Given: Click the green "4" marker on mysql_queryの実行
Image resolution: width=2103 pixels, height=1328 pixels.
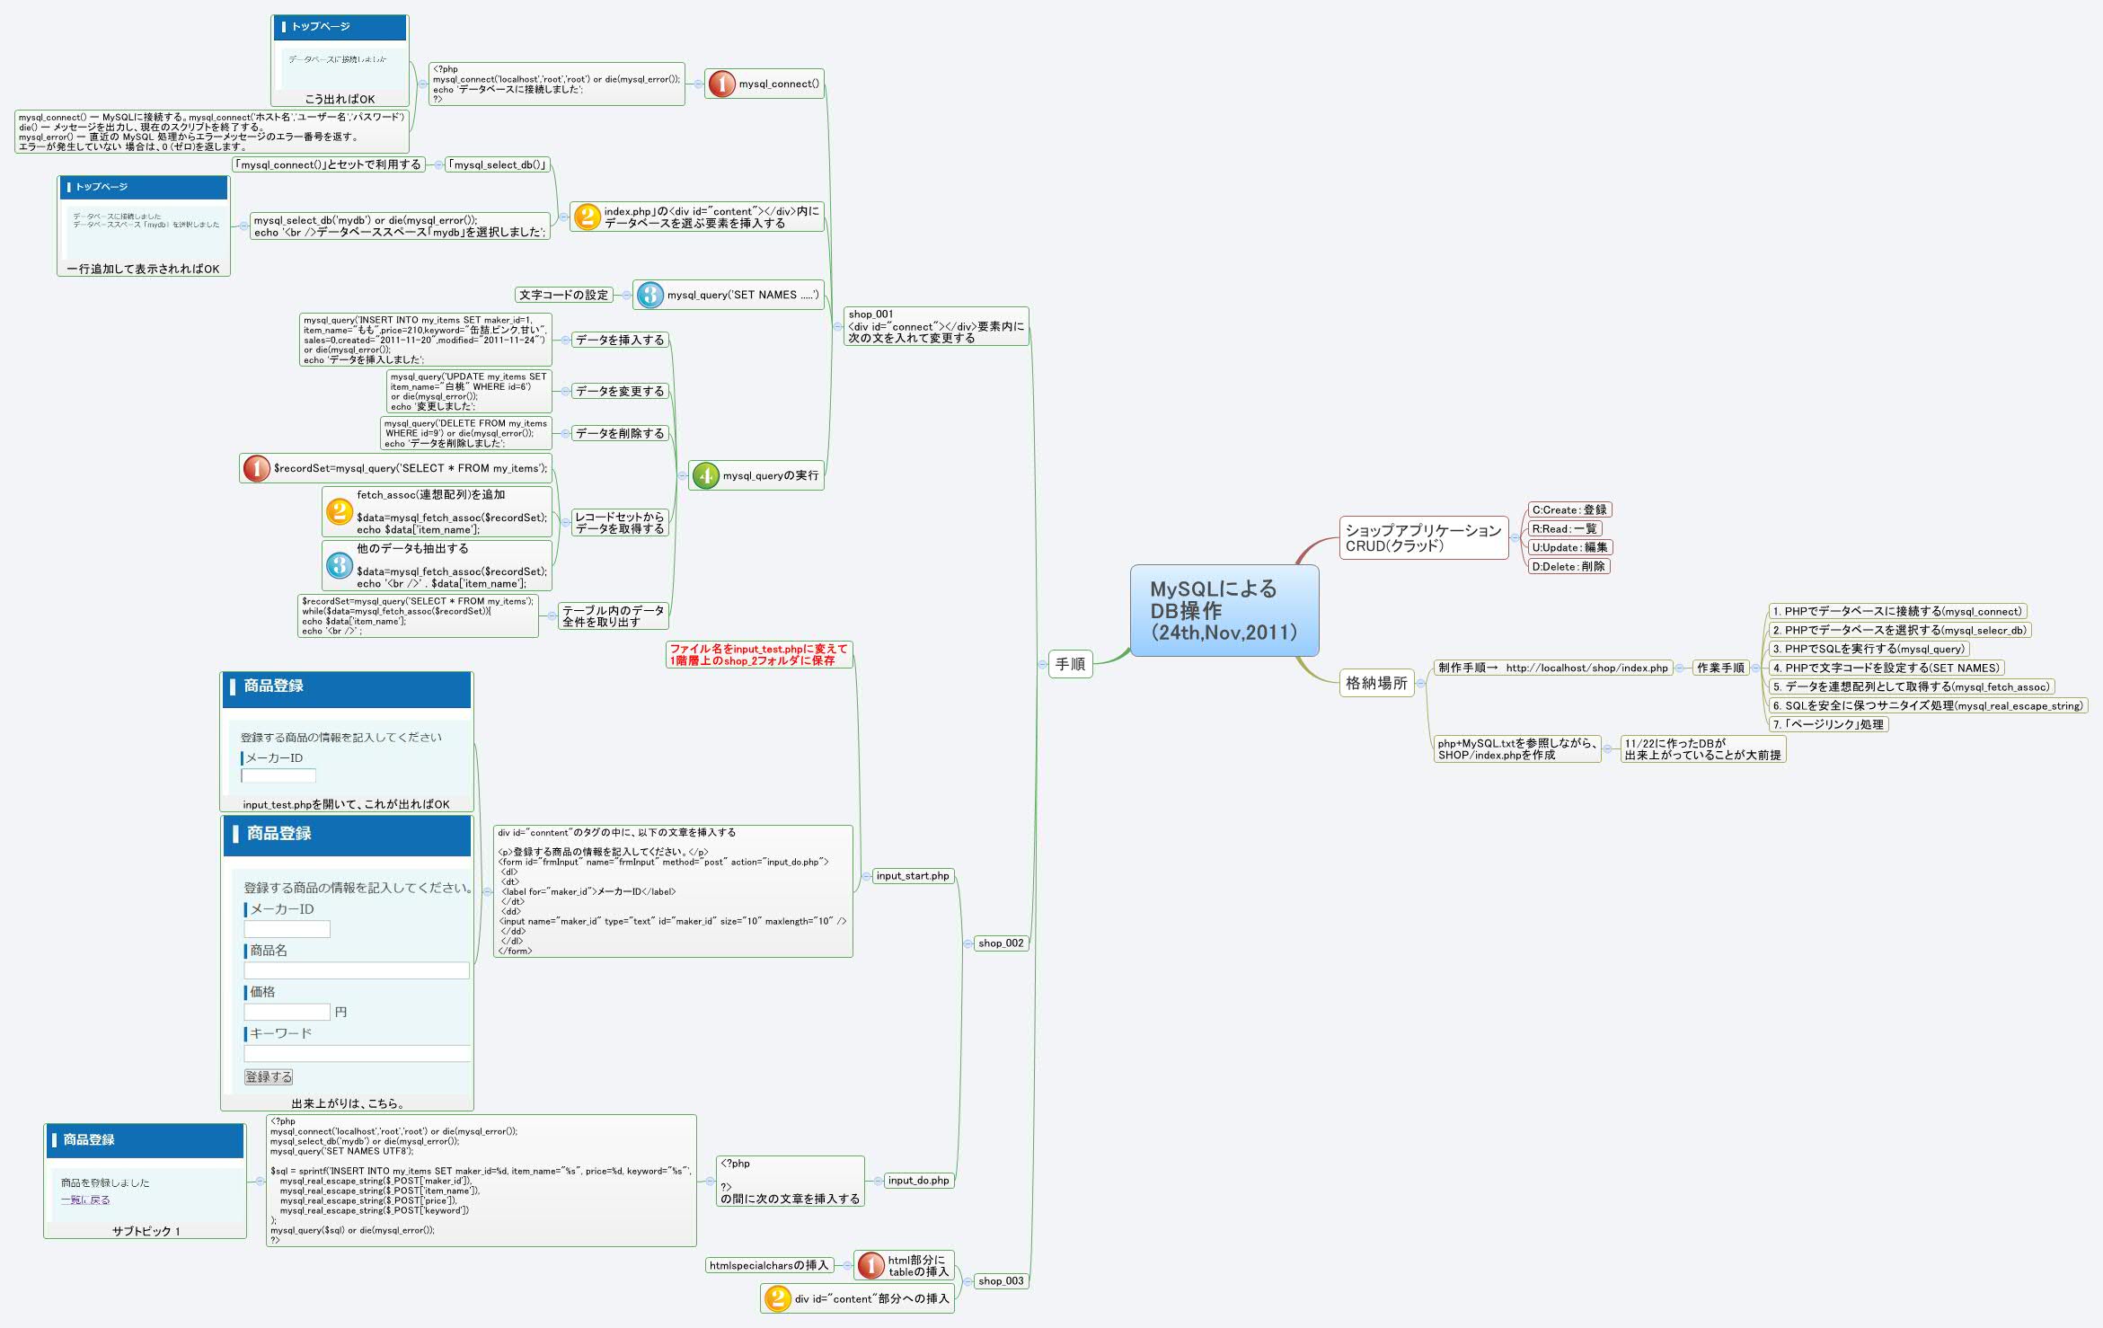Looking at the screenshot, I should (x=706, y=476).
